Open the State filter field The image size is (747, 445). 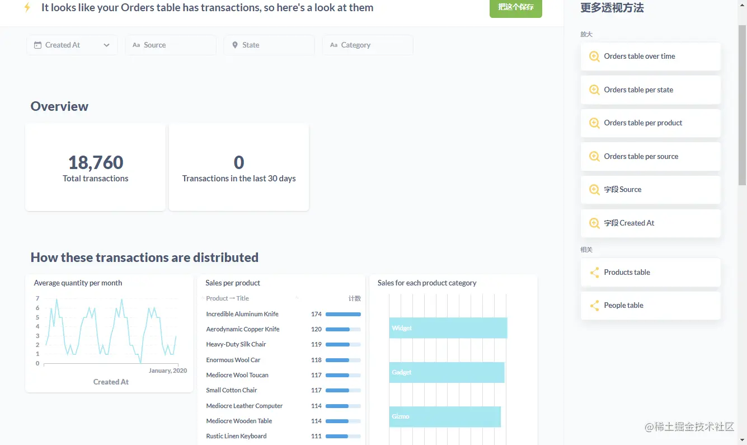click(269, 45)
